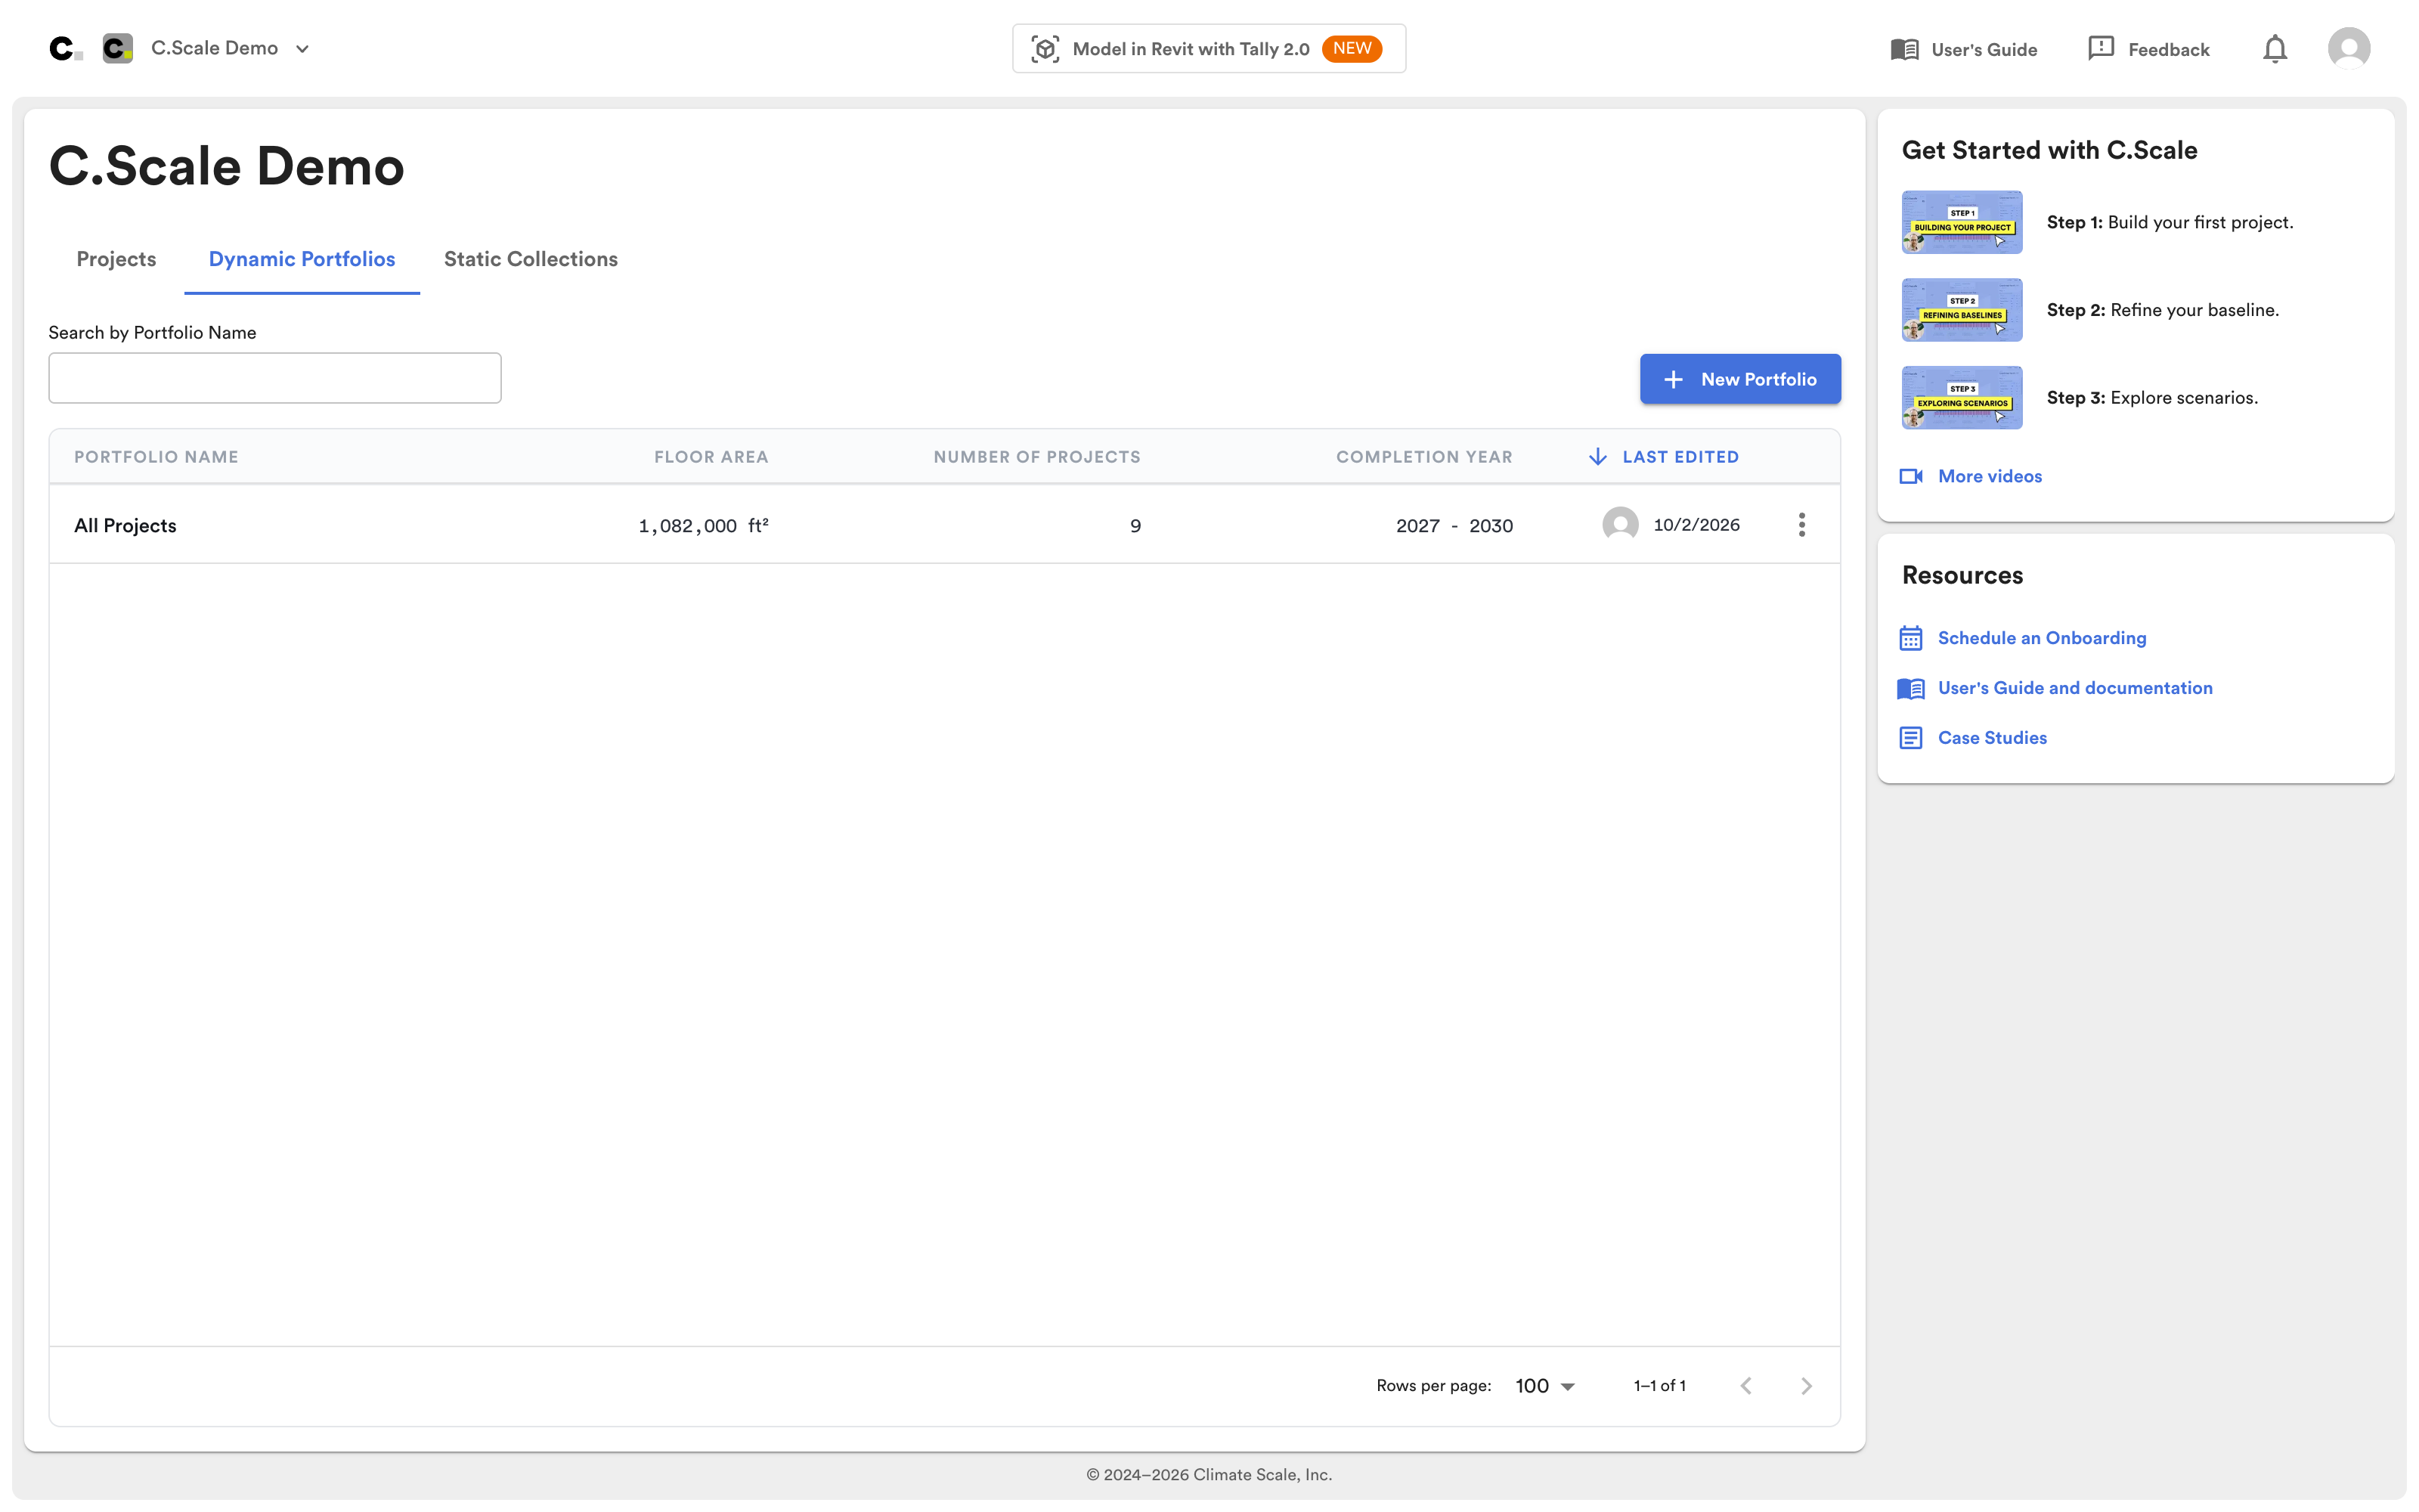The image size is (2419, 1512).
Task: Focus the Search by Portfolio Name field
Action: click(275, 378)
